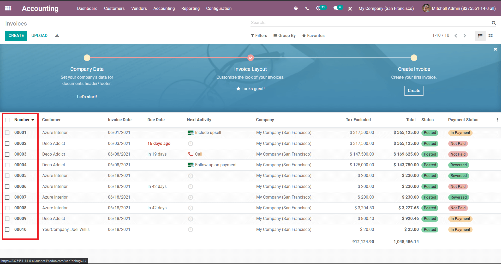501x264 pixels.
Task: Click activity clock for invoice 00007
Action: click(190, 197)
